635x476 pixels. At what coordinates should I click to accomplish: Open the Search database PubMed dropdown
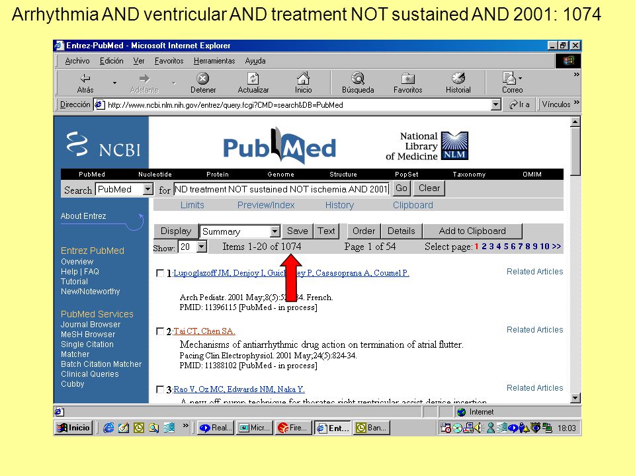[x=148, y=189]
